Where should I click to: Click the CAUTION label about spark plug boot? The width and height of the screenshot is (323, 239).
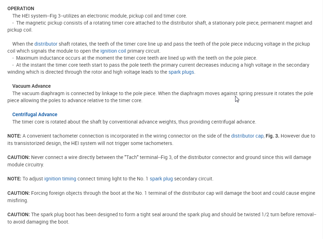click(18, 214)
